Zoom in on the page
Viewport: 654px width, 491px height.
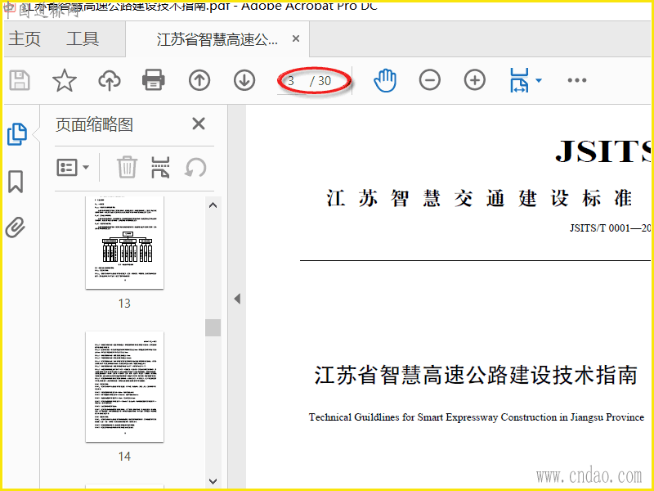click(x=475, y=80)
